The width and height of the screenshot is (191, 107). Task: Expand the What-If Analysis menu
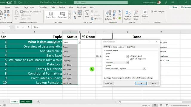128,15
